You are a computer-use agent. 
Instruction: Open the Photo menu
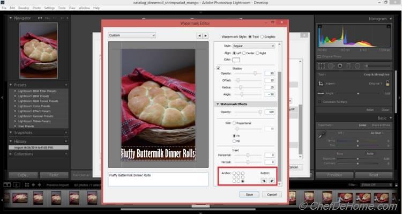tap(36, 8)
